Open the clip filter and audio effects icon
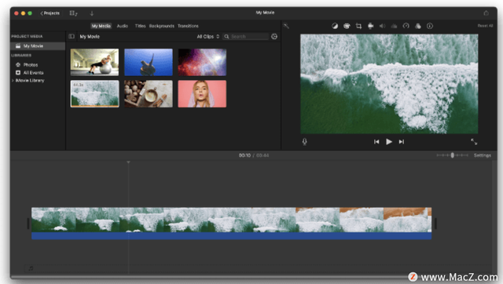Viewport: 503px width, 284px height. 418,26
